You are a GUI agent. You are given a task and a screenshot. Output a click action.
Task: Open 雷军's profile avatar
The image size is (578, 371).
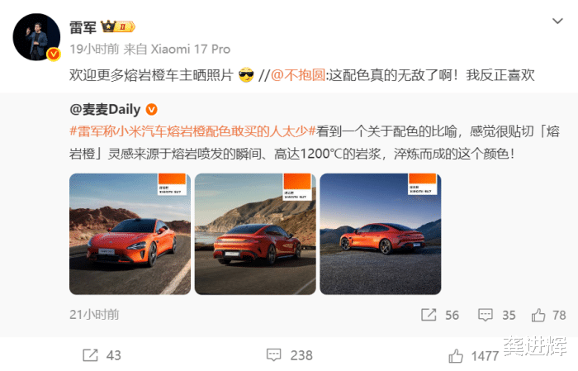[x=36, y=37]
